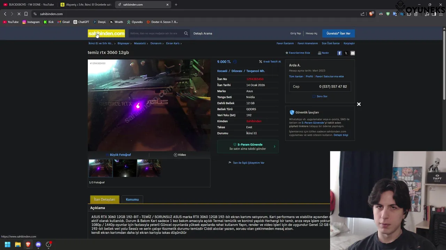Open Favori İlanlarım link
Viewport: 446px width, 250px height.
tap(285, 43)
